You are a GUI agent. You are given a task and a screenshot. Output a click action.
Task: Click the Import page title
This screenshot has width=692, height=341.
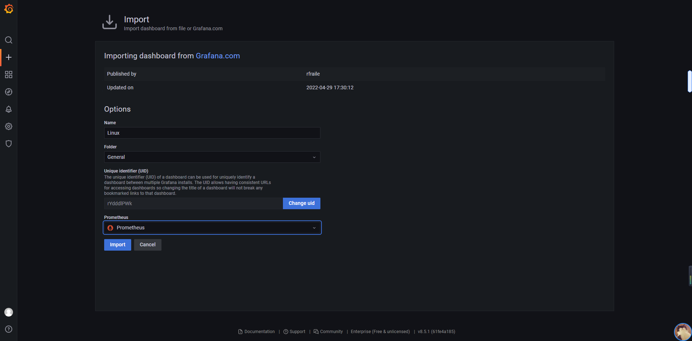137,19
